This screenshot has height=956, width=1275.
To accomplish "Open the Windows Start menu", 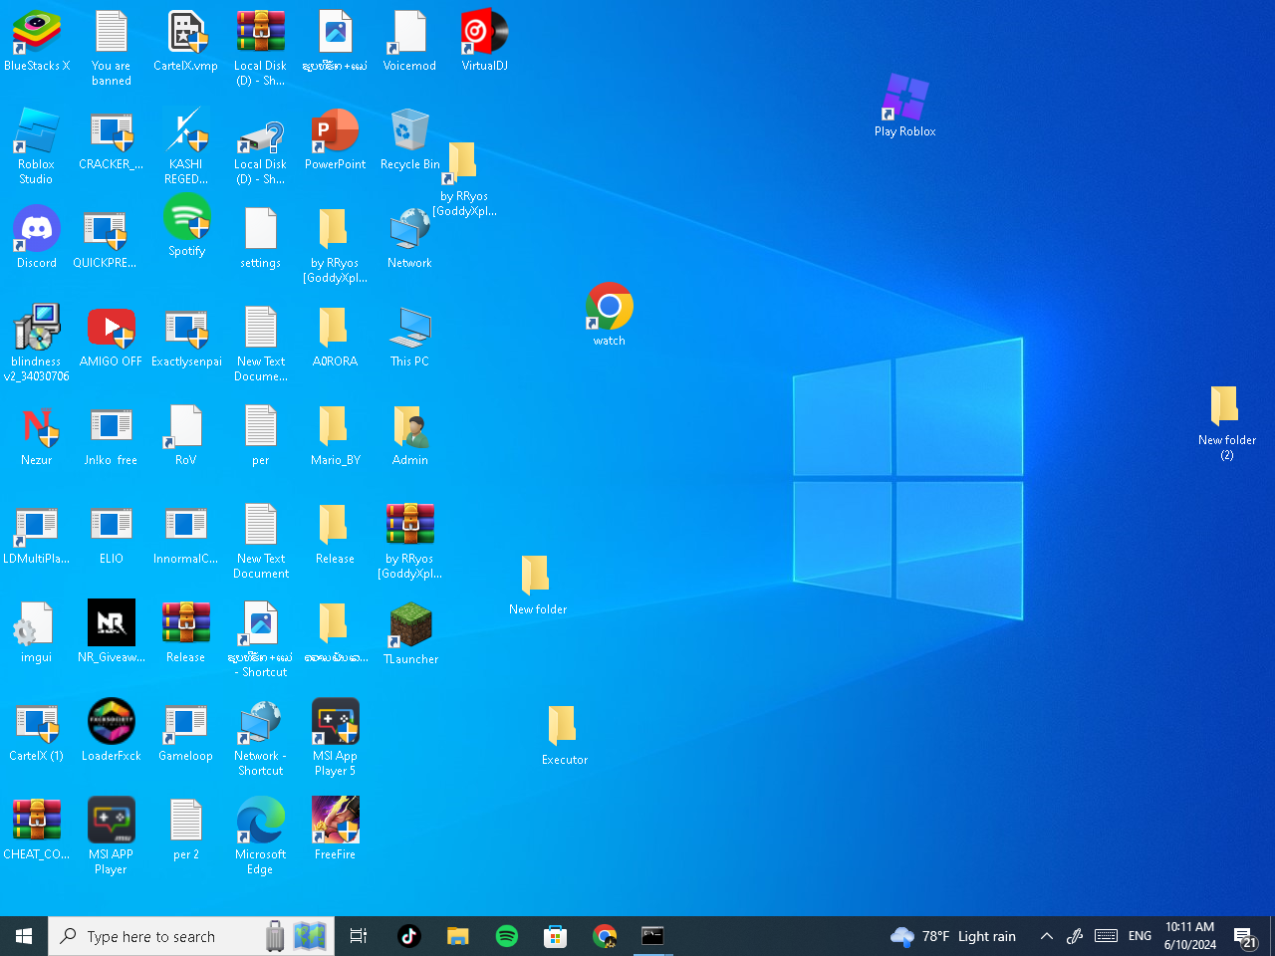I will click(x=24, y=936).
